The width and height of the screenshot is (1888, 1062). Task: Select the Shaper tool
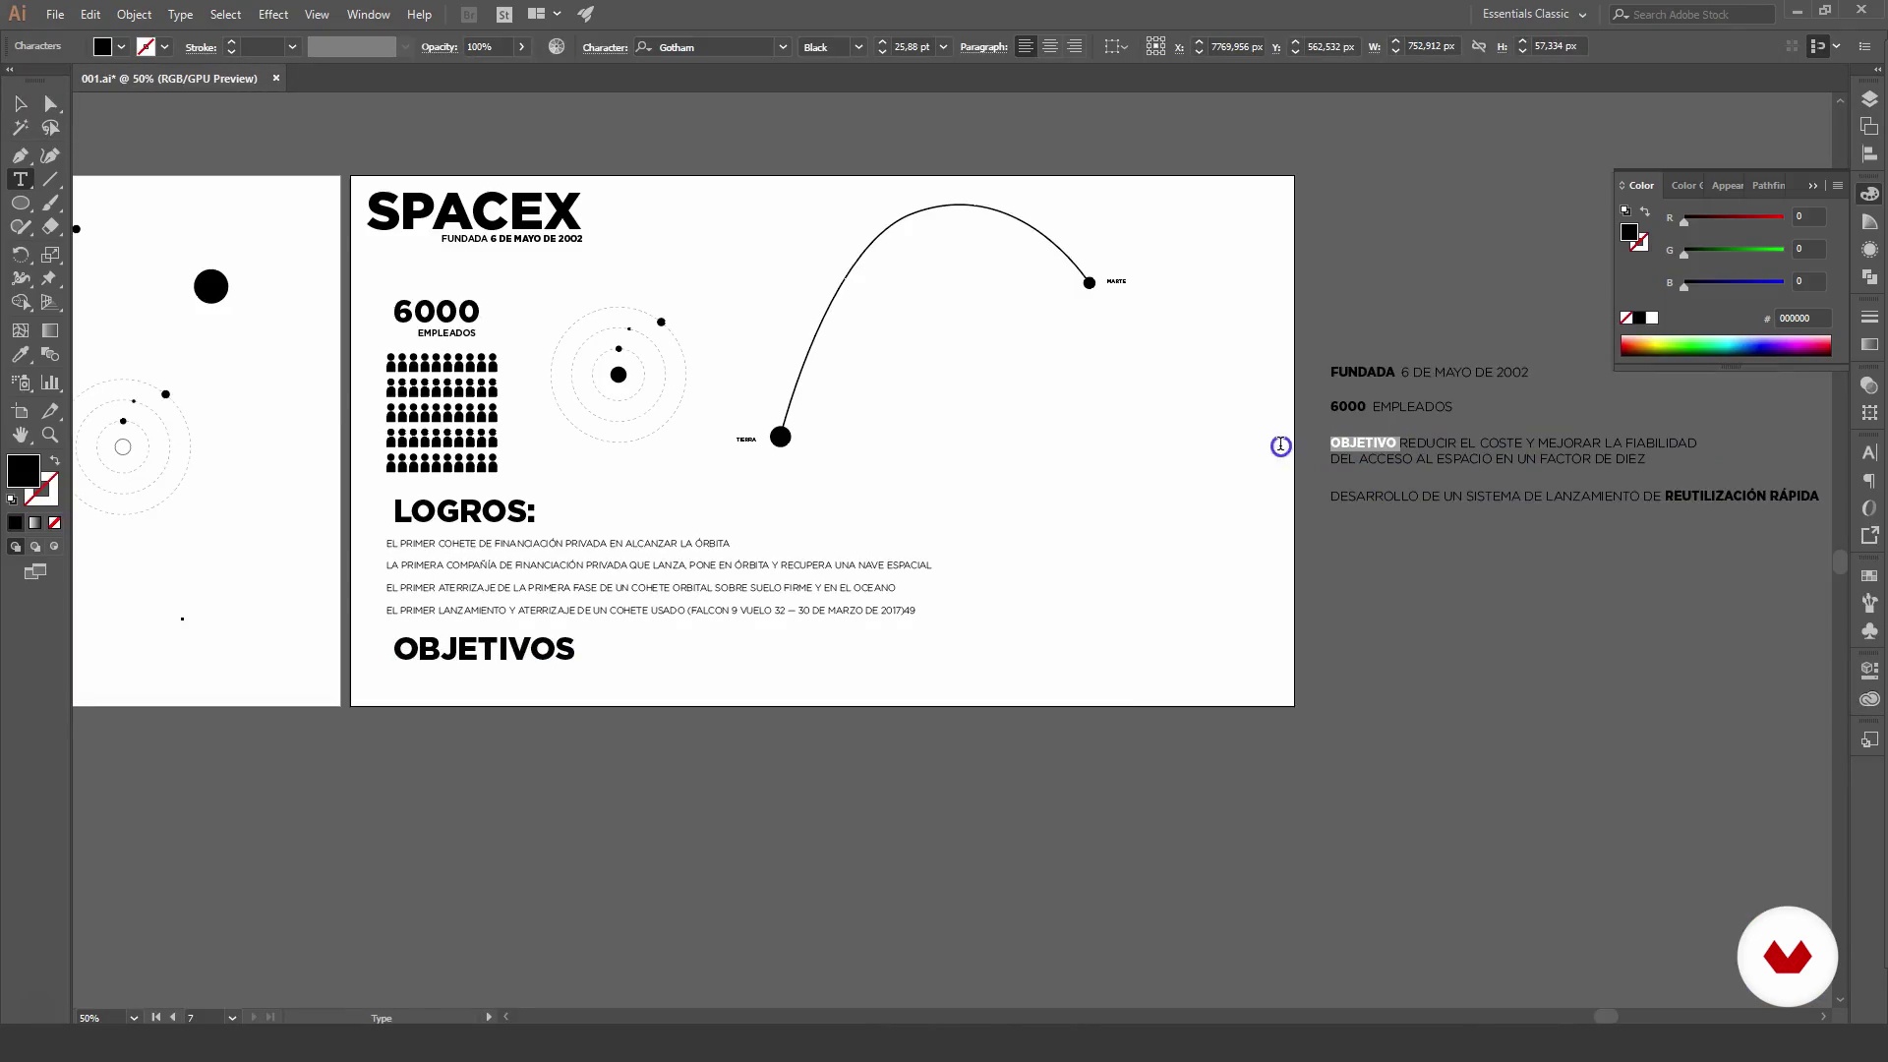[x=20, y=227]
